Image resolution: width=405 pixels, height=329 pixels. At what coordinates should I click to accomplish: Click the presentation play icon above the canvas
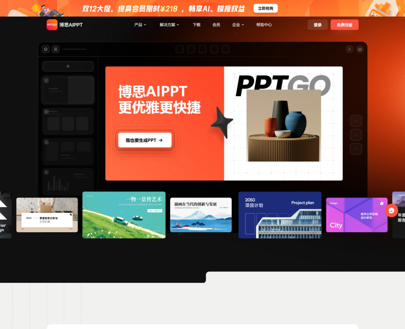(x=349, y=49)
